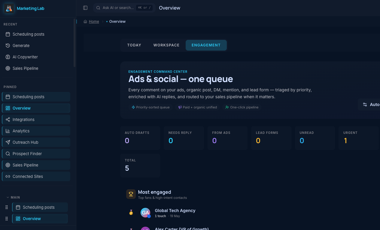
Task: Click Marketing Lab brand name
Action: [x=30, y=8]
